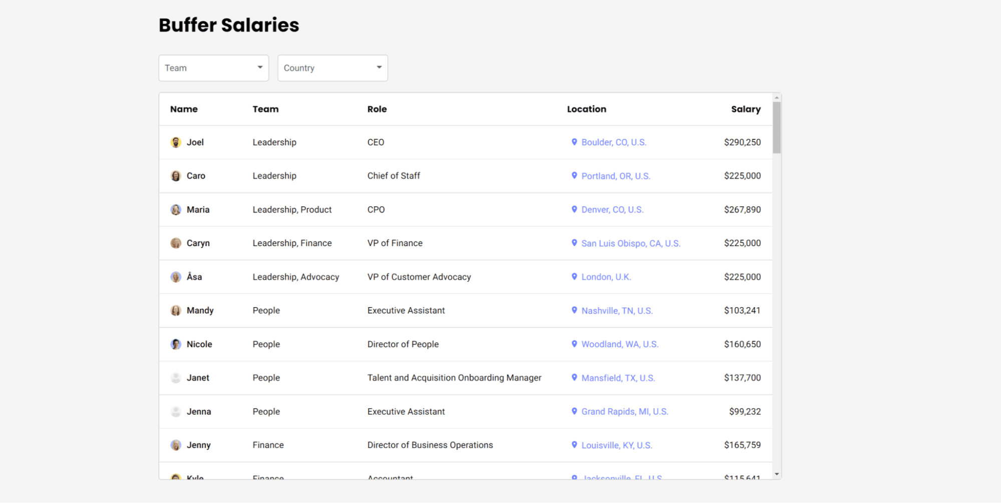This screenshot has width=1001, height=503.
Task: Select the location marker for Denver, CO
Action: point(574,209)
